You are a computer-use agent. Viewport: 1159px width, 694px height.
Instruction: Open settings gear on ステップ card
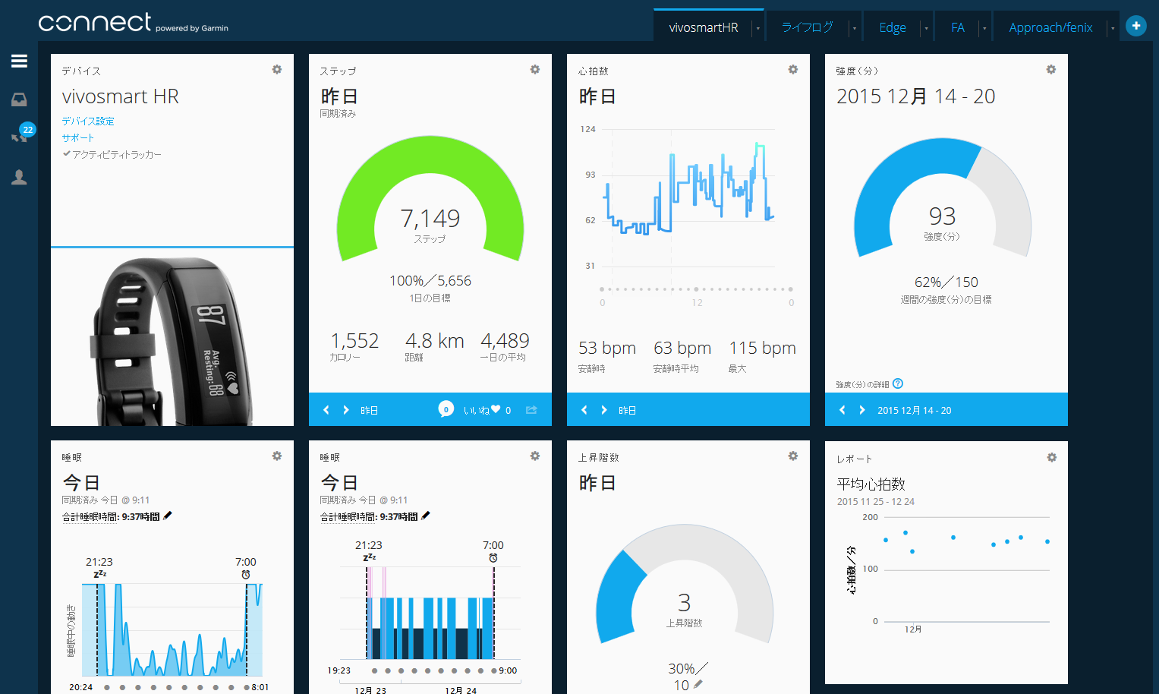tap(535, 69)
